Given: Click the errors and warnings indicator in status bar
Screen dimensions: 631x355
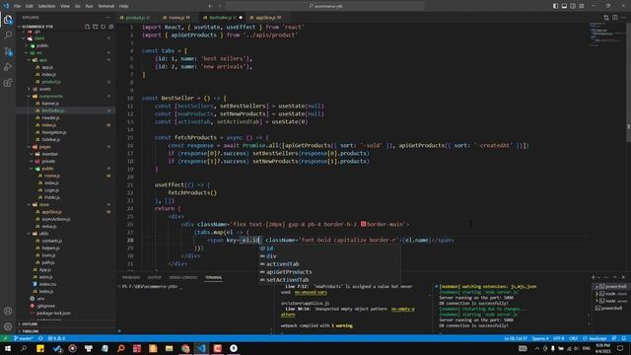Looking at the screenshot, I should pos(57,338).
